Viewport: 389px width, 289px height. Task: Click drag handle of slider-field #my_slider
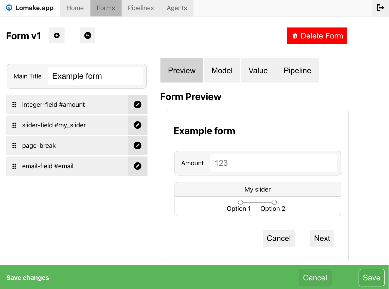point(14,125)
